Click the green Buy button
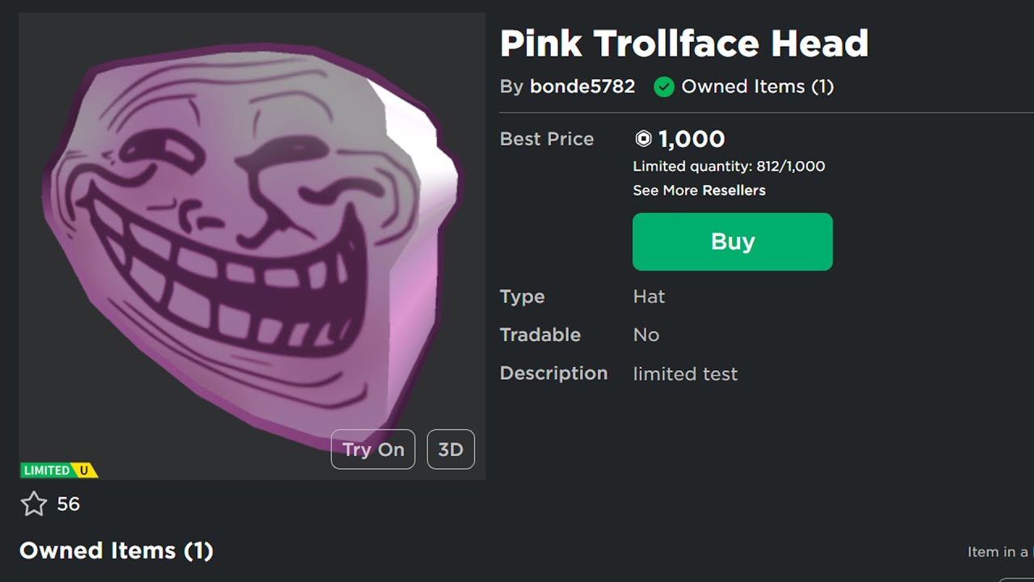This screenshot has width=1034, height=582. click(x=732, y=242)
